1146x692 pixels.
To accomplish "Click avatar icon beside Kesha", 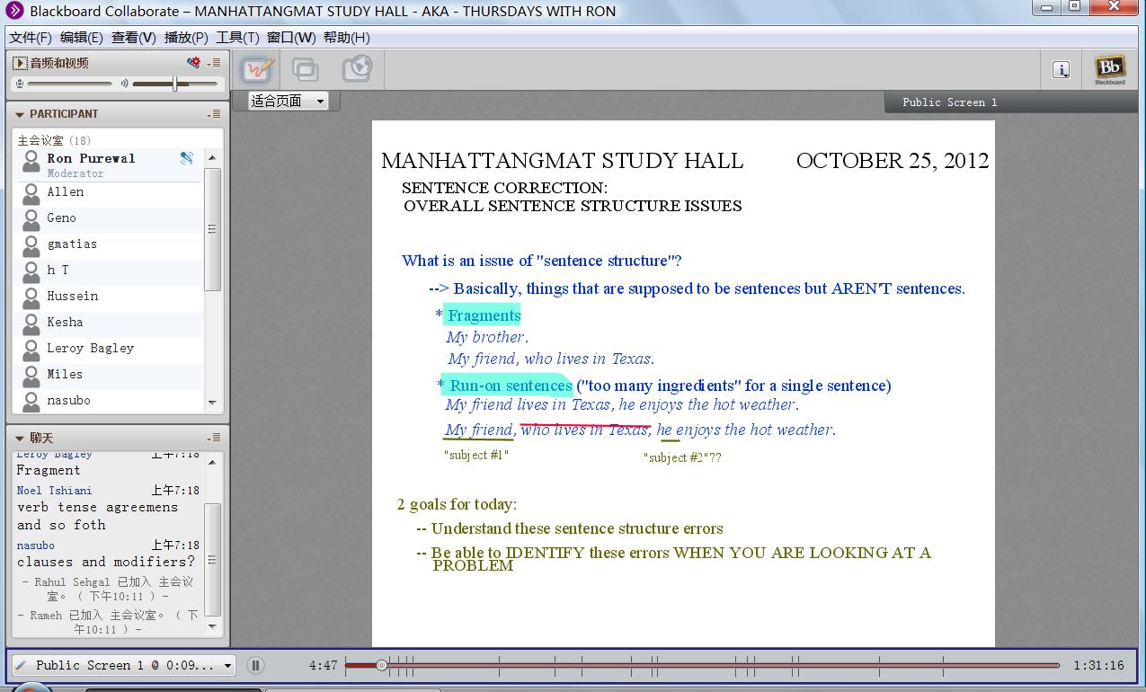I will pos(31,324).
